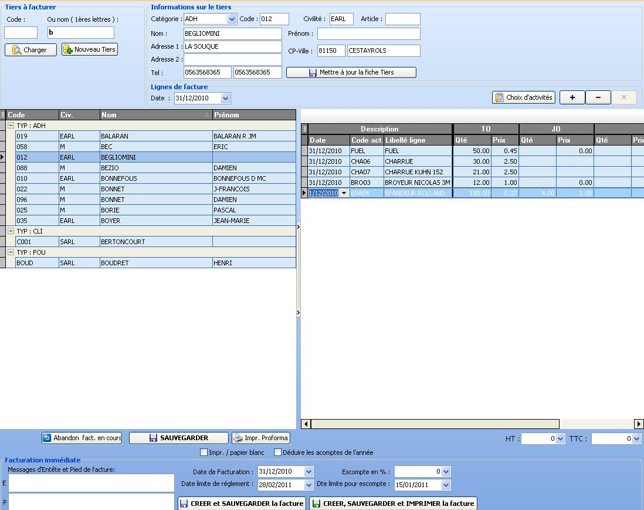Screen dimensions: 644x510
Task: Open the Catégorie dropdown
Action: [x=231, y=19]
